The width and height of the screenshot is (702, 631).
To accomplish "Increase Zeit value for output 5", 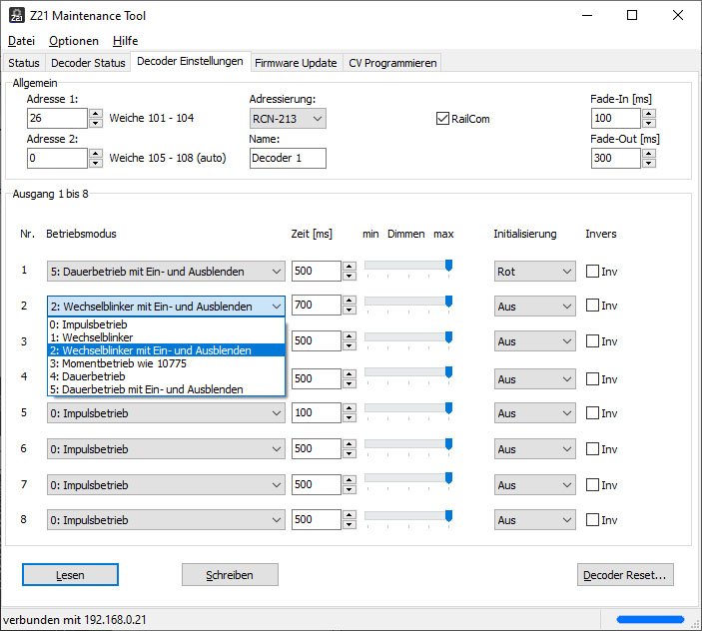I will 350,408.
